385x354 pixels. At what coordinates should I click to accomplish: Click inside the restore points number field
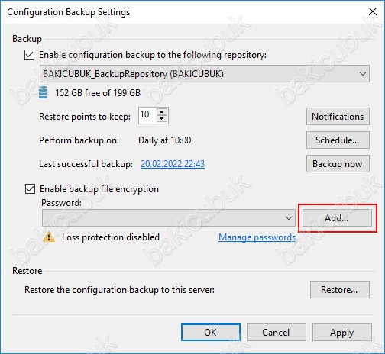point(147,115)
